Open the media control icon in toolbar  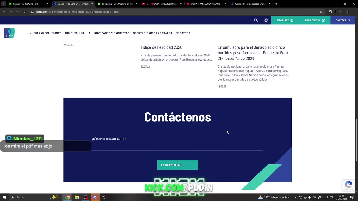(x=340, y=12)
